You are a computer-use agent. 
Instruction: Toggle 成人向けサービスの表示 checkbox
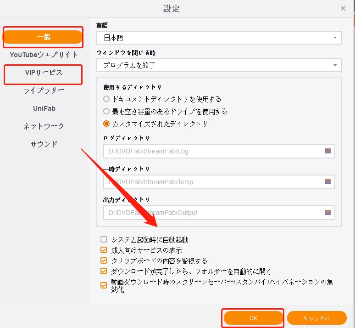pos(104,250)
